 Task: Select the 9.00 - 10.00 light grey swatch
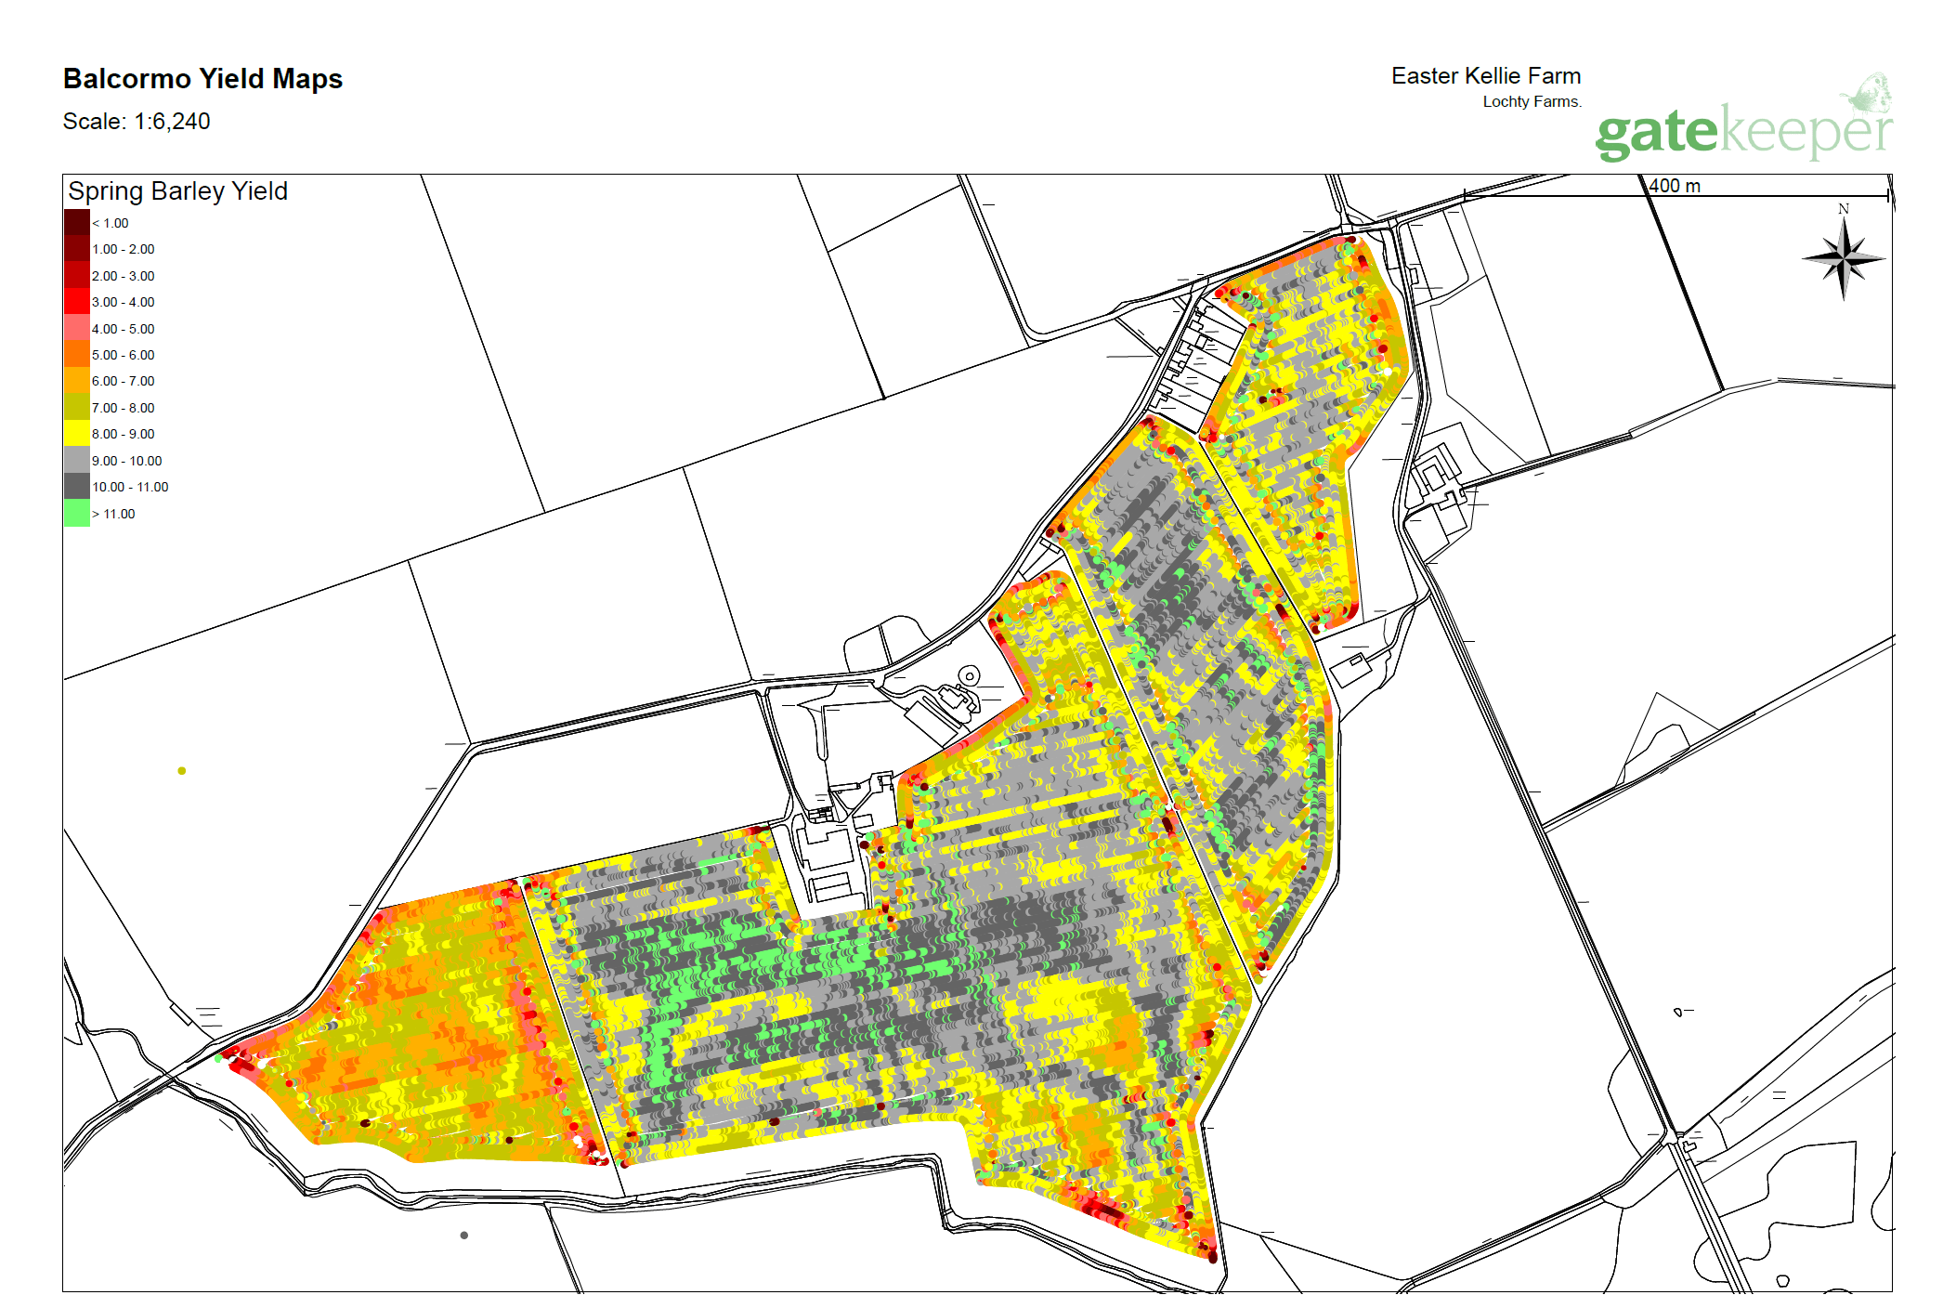point(77,460)
